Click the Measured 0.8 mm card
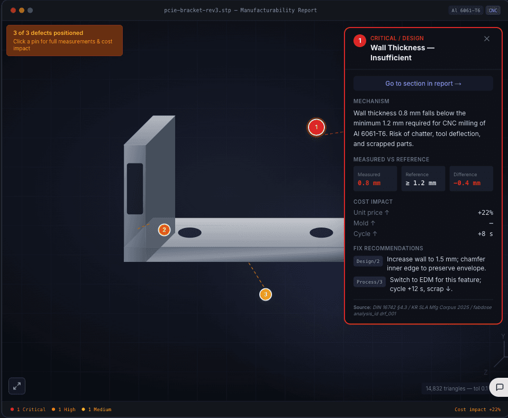The height and width of the screenshot is (418, 508). coord(375,178)
